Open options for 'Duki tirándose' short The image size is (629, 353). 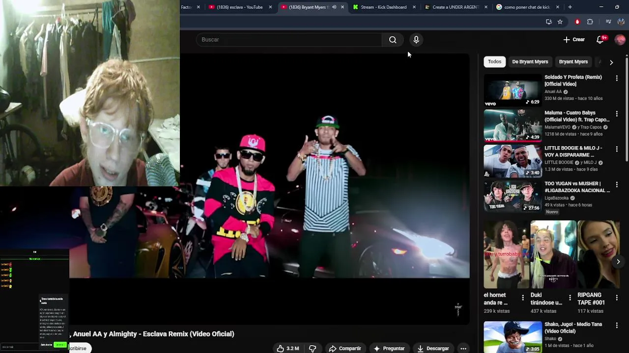570,297
